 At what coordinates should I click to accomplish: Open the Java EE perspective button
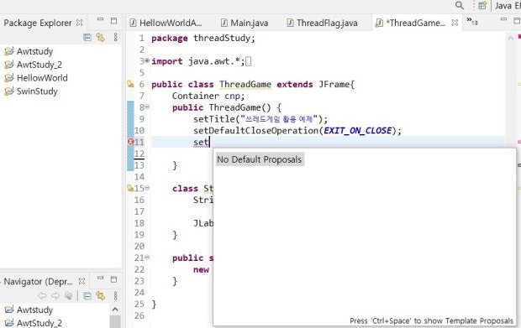[x=508, y=5]
